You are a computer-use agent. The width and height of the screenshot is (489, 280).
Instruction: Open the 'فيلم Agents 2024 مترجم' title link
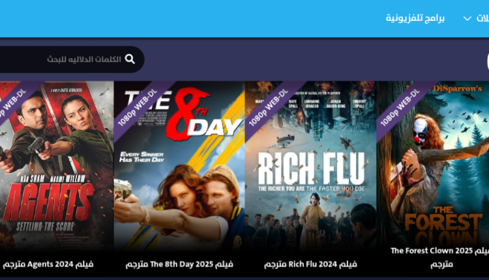click(48, 264)
